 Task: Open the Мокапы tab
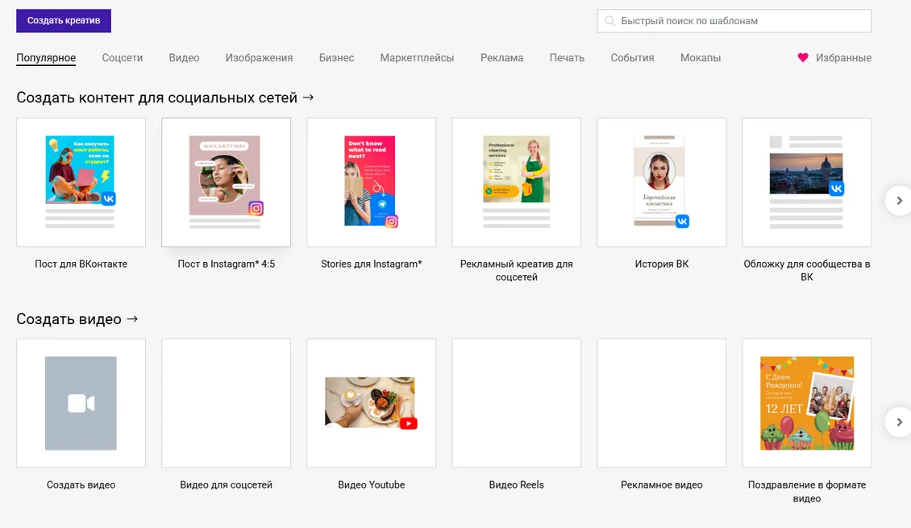[701, 57]
